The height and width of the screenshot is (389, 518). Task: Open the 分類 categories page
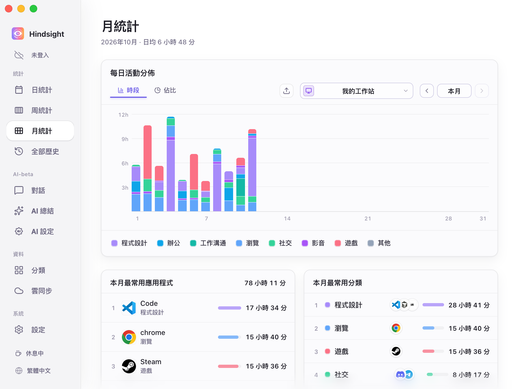click(40, 270)
